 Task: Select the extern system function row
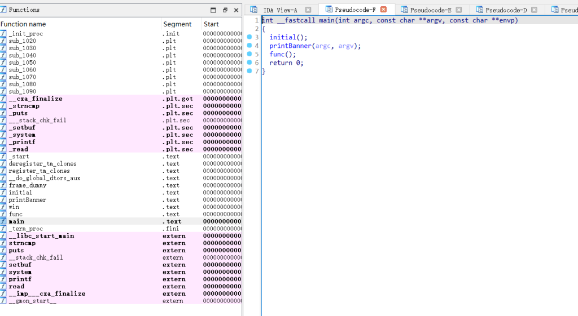pos(121,272)
